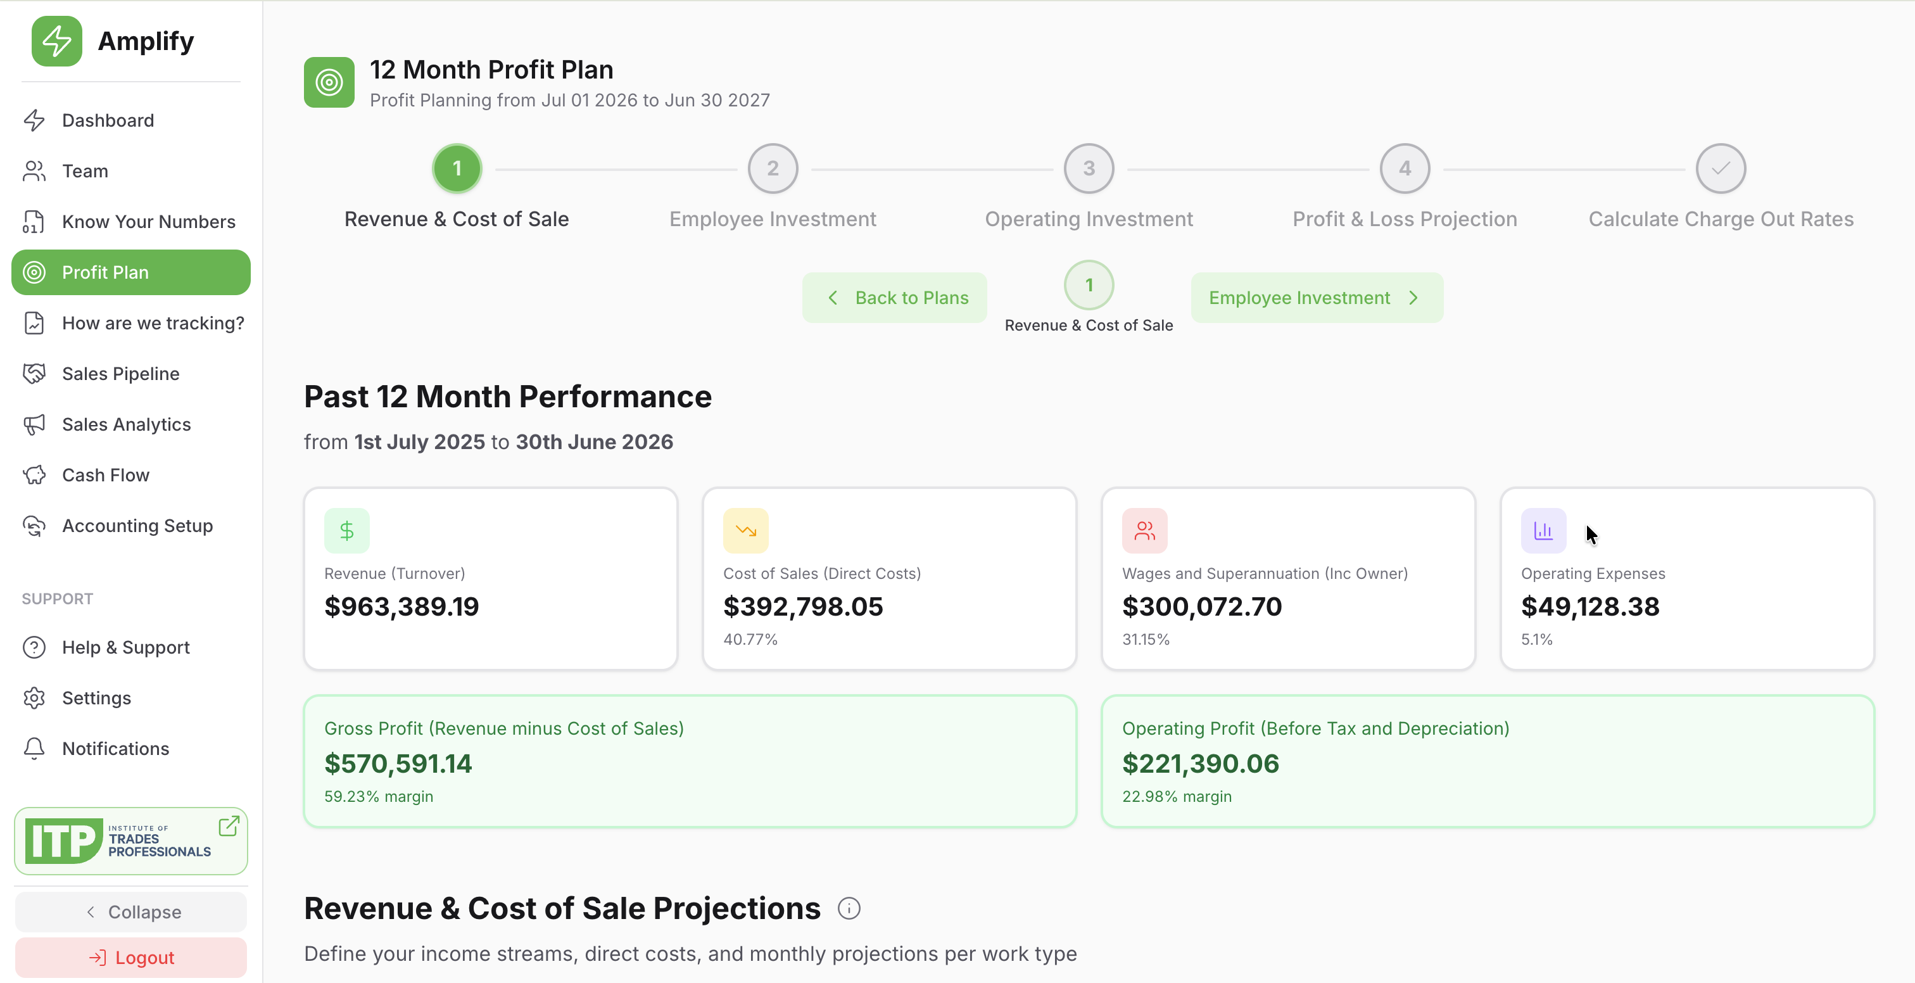Open the Institute of Trades Professionals banner link

[131, 841]
